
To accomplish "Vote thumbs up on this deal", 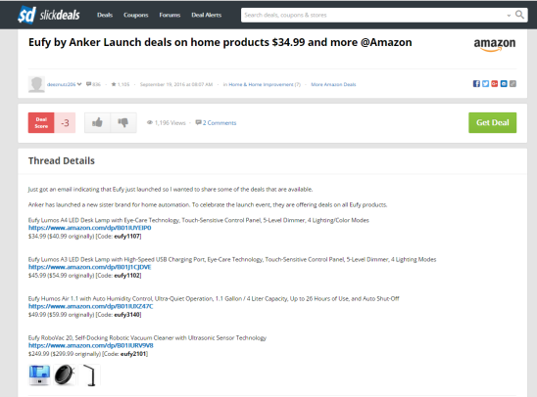I will click(97, 122).
